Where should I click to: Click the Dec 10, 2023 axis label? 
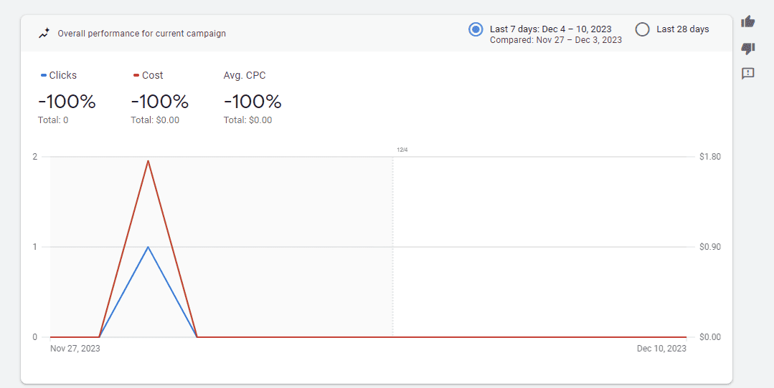tap(661, 349)
